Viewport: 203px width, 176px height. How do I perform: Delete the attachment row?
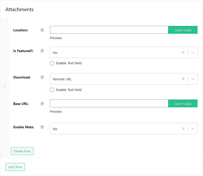tap(22, 151)
